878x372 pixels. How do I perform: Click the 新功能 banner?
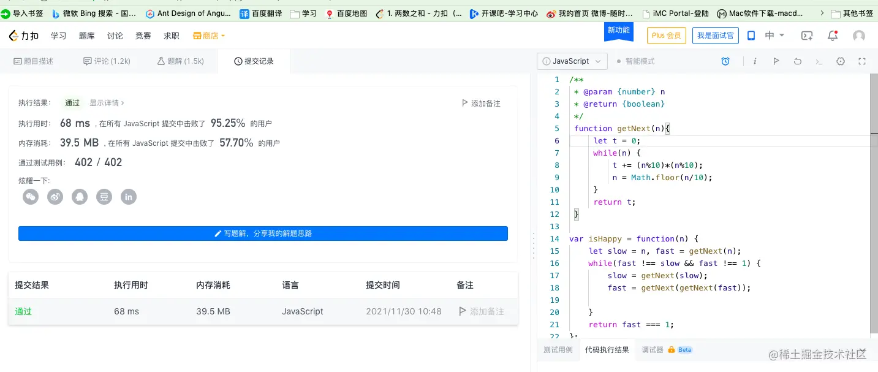tap(618, 31)
